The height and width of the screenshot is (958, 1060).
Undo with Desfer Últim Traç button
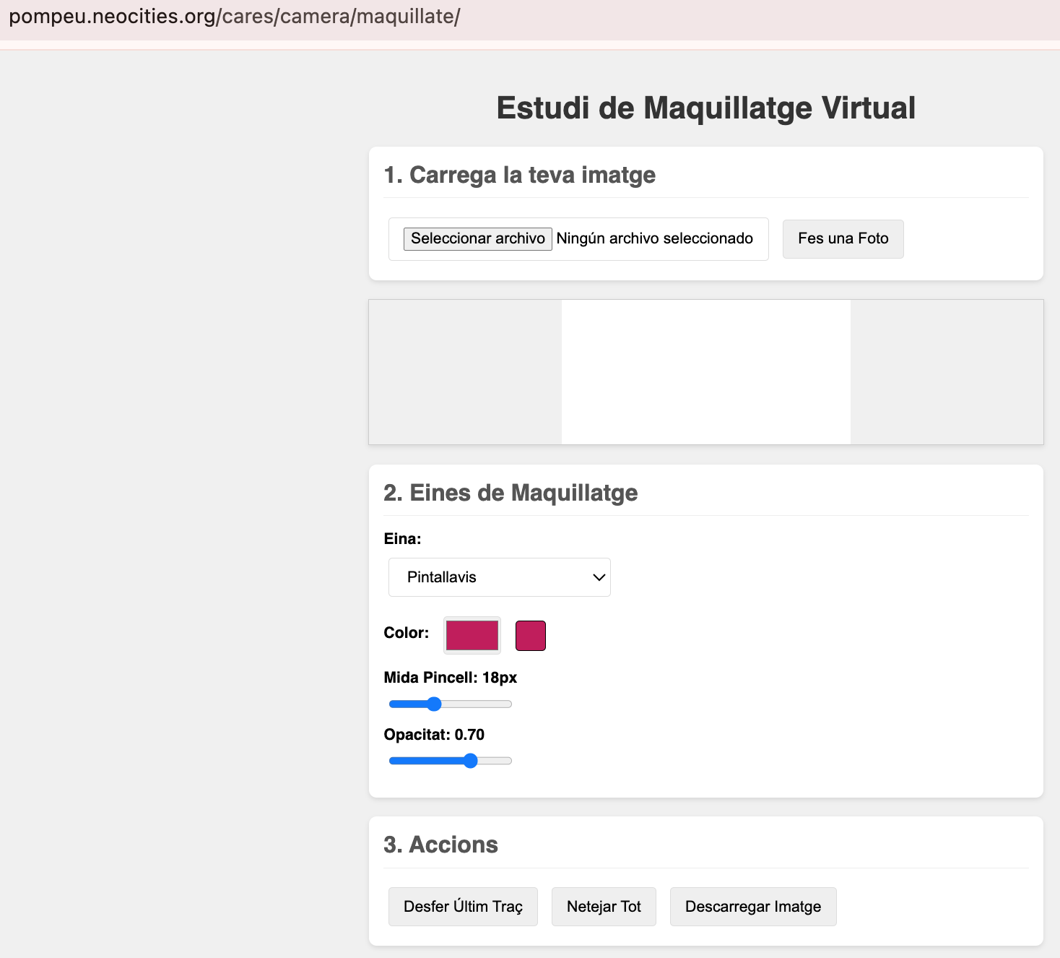pyautogui.click(x=463, y=907)
